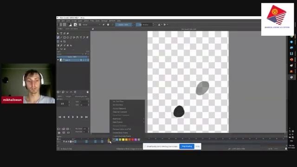Pick the red frame color label
The image size is (297, 167).
point(133,140)
